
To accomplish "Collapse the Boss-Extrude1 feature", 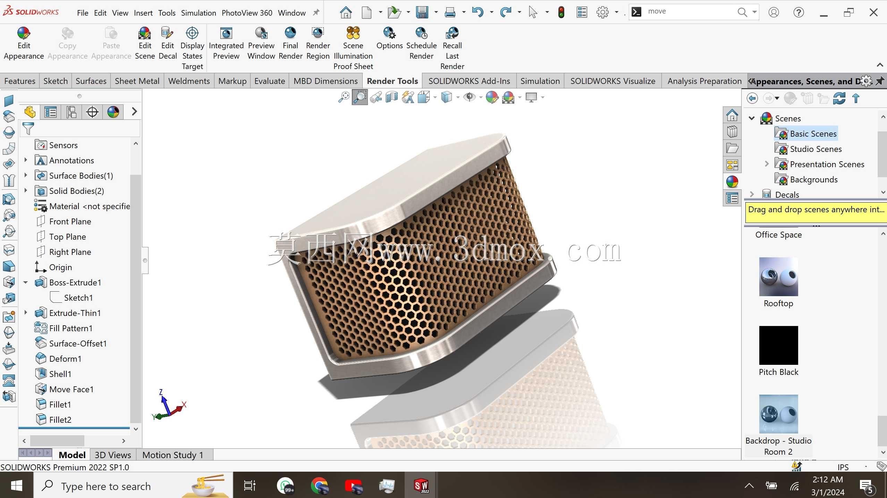I will (x=26, y=282).
